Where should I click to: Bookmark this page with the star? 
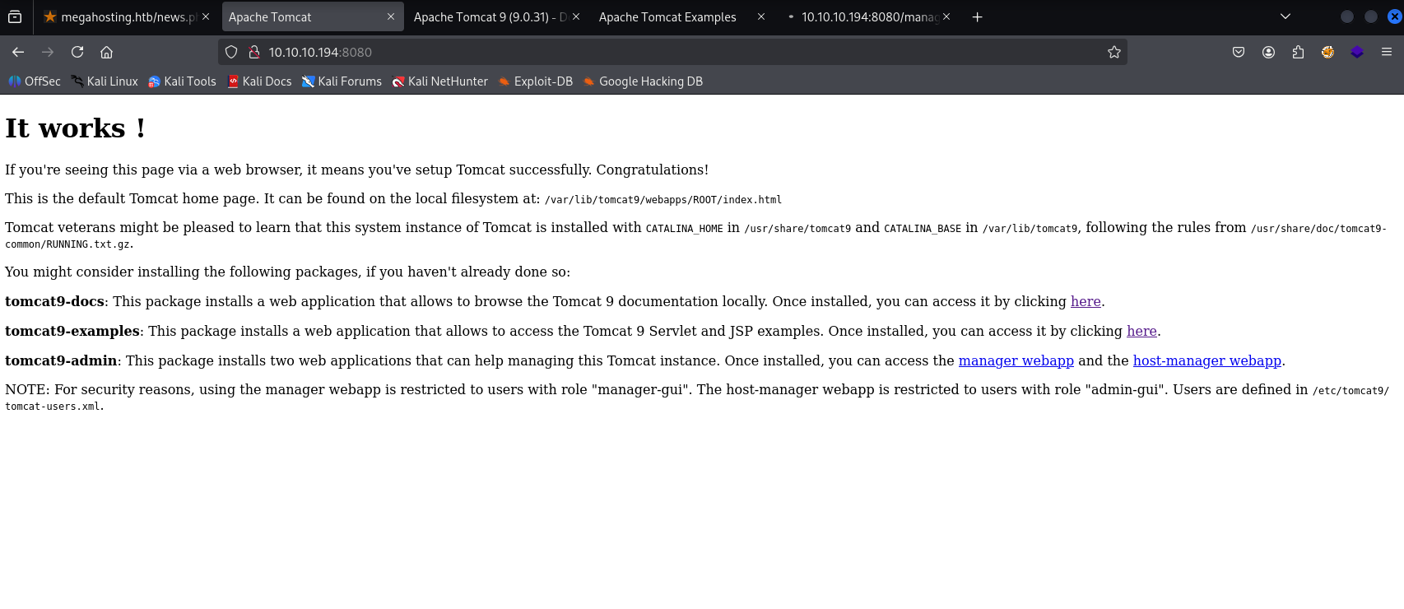1114,52
